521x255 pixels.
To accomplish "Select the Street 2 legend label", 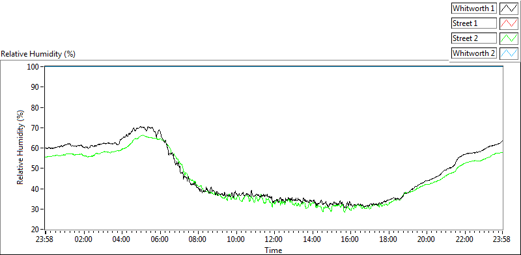I will (474, 38).
